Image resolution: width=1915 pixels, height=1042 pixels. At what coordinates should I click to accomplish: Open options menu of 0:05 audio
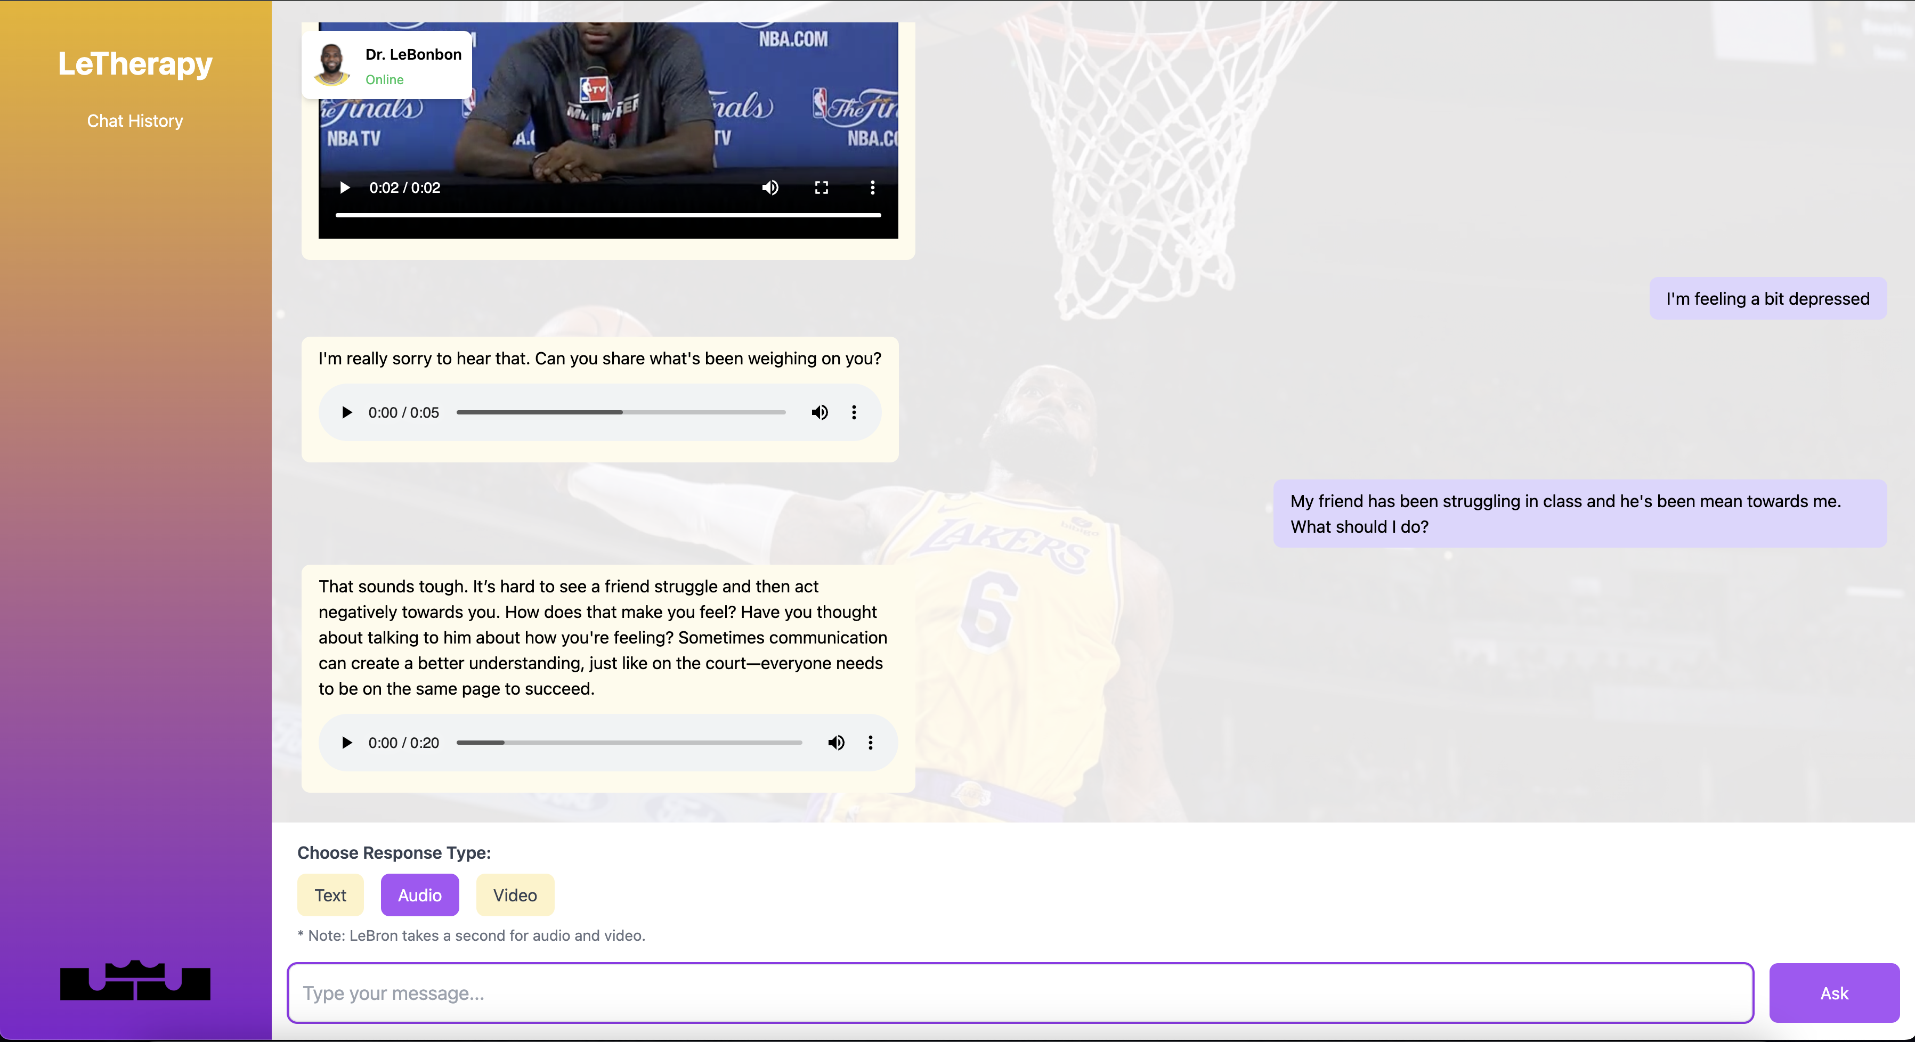[x=854, y=412]
